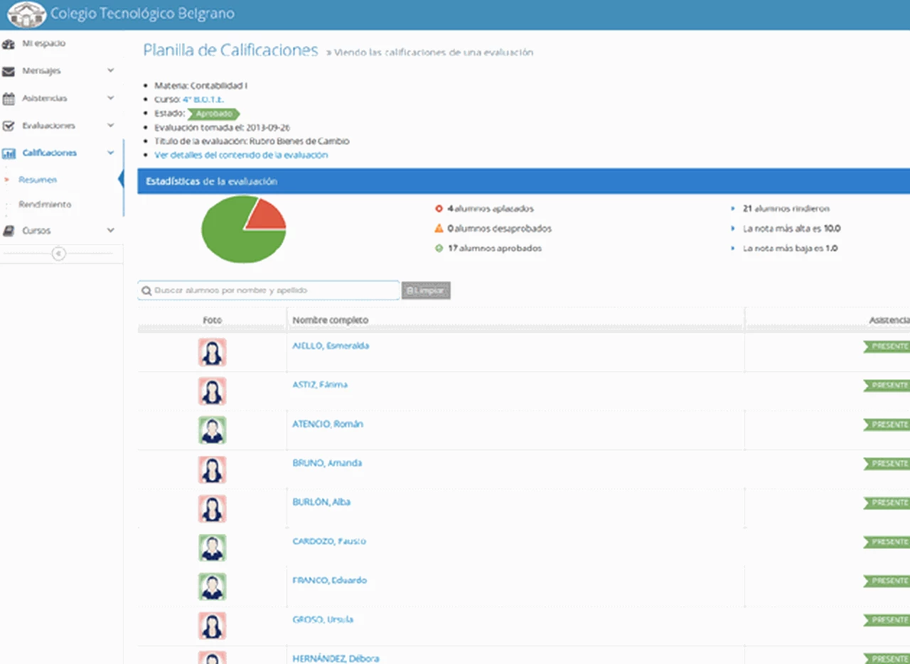The image size is (910, 664).
Task: Open photo of CARDOZO, Fausto
Action: [x=212, y=548]
